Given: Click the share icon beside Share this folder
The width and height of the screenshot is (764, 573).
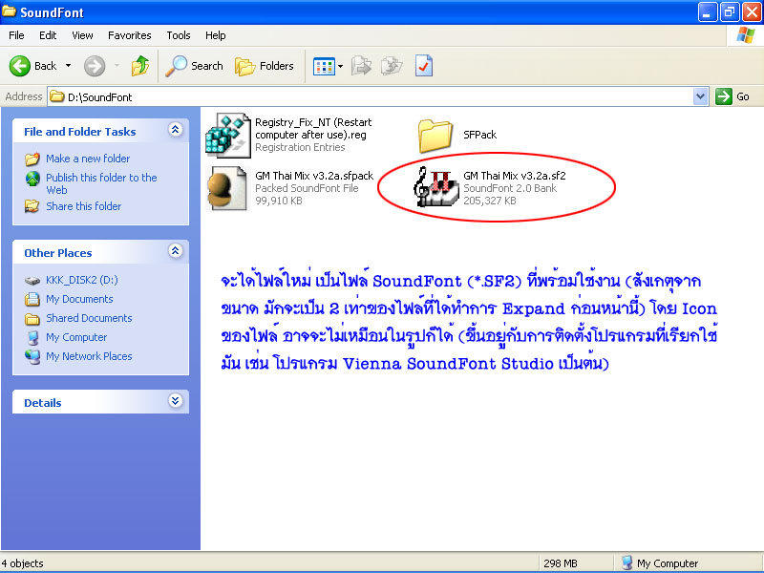Looking at the screenshot, I should (x=32, y=206).
